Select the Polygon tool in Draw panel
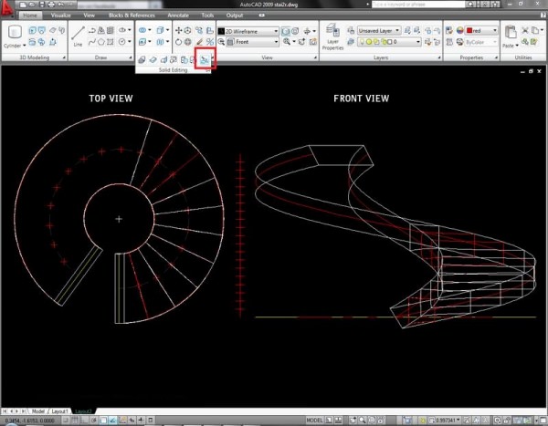The image size is (548, 426). [101, 42]
